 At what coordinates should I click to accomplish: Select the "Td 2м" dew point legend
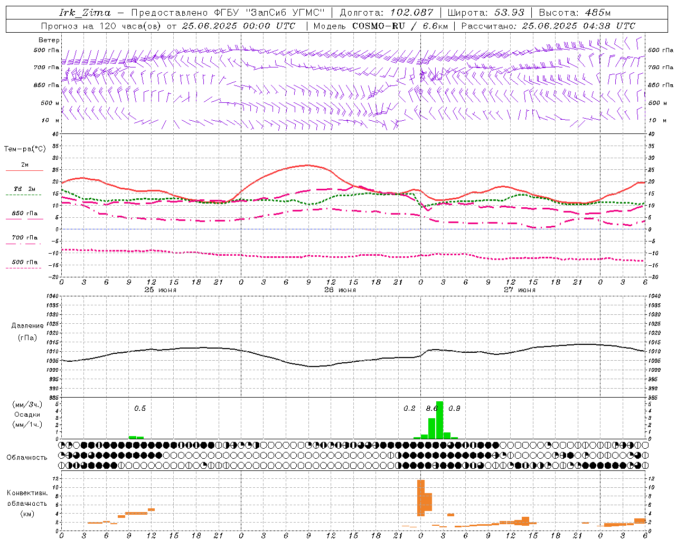[x=24, y=189]
